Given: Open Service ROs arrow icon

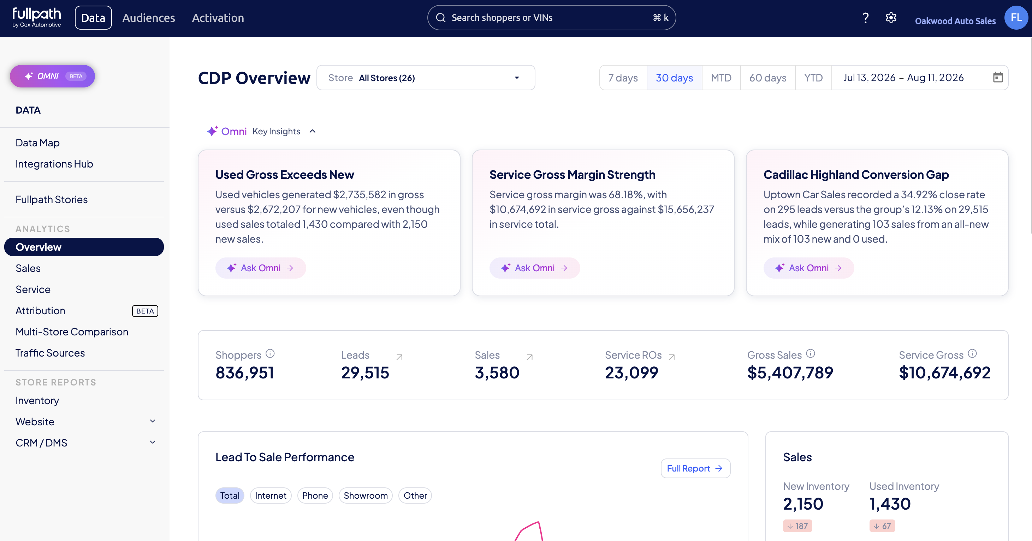Looking at the screenshot, I should coord(672,357).
